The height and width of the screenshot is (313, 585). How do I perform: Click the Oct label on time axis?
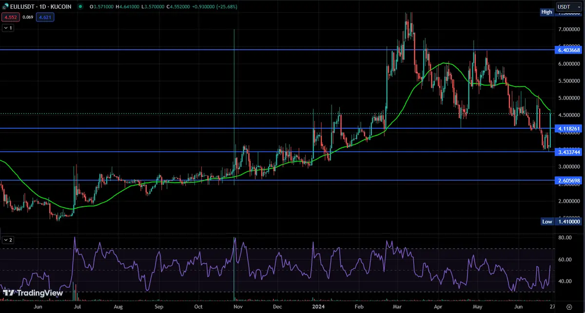(x=198, y=308)
